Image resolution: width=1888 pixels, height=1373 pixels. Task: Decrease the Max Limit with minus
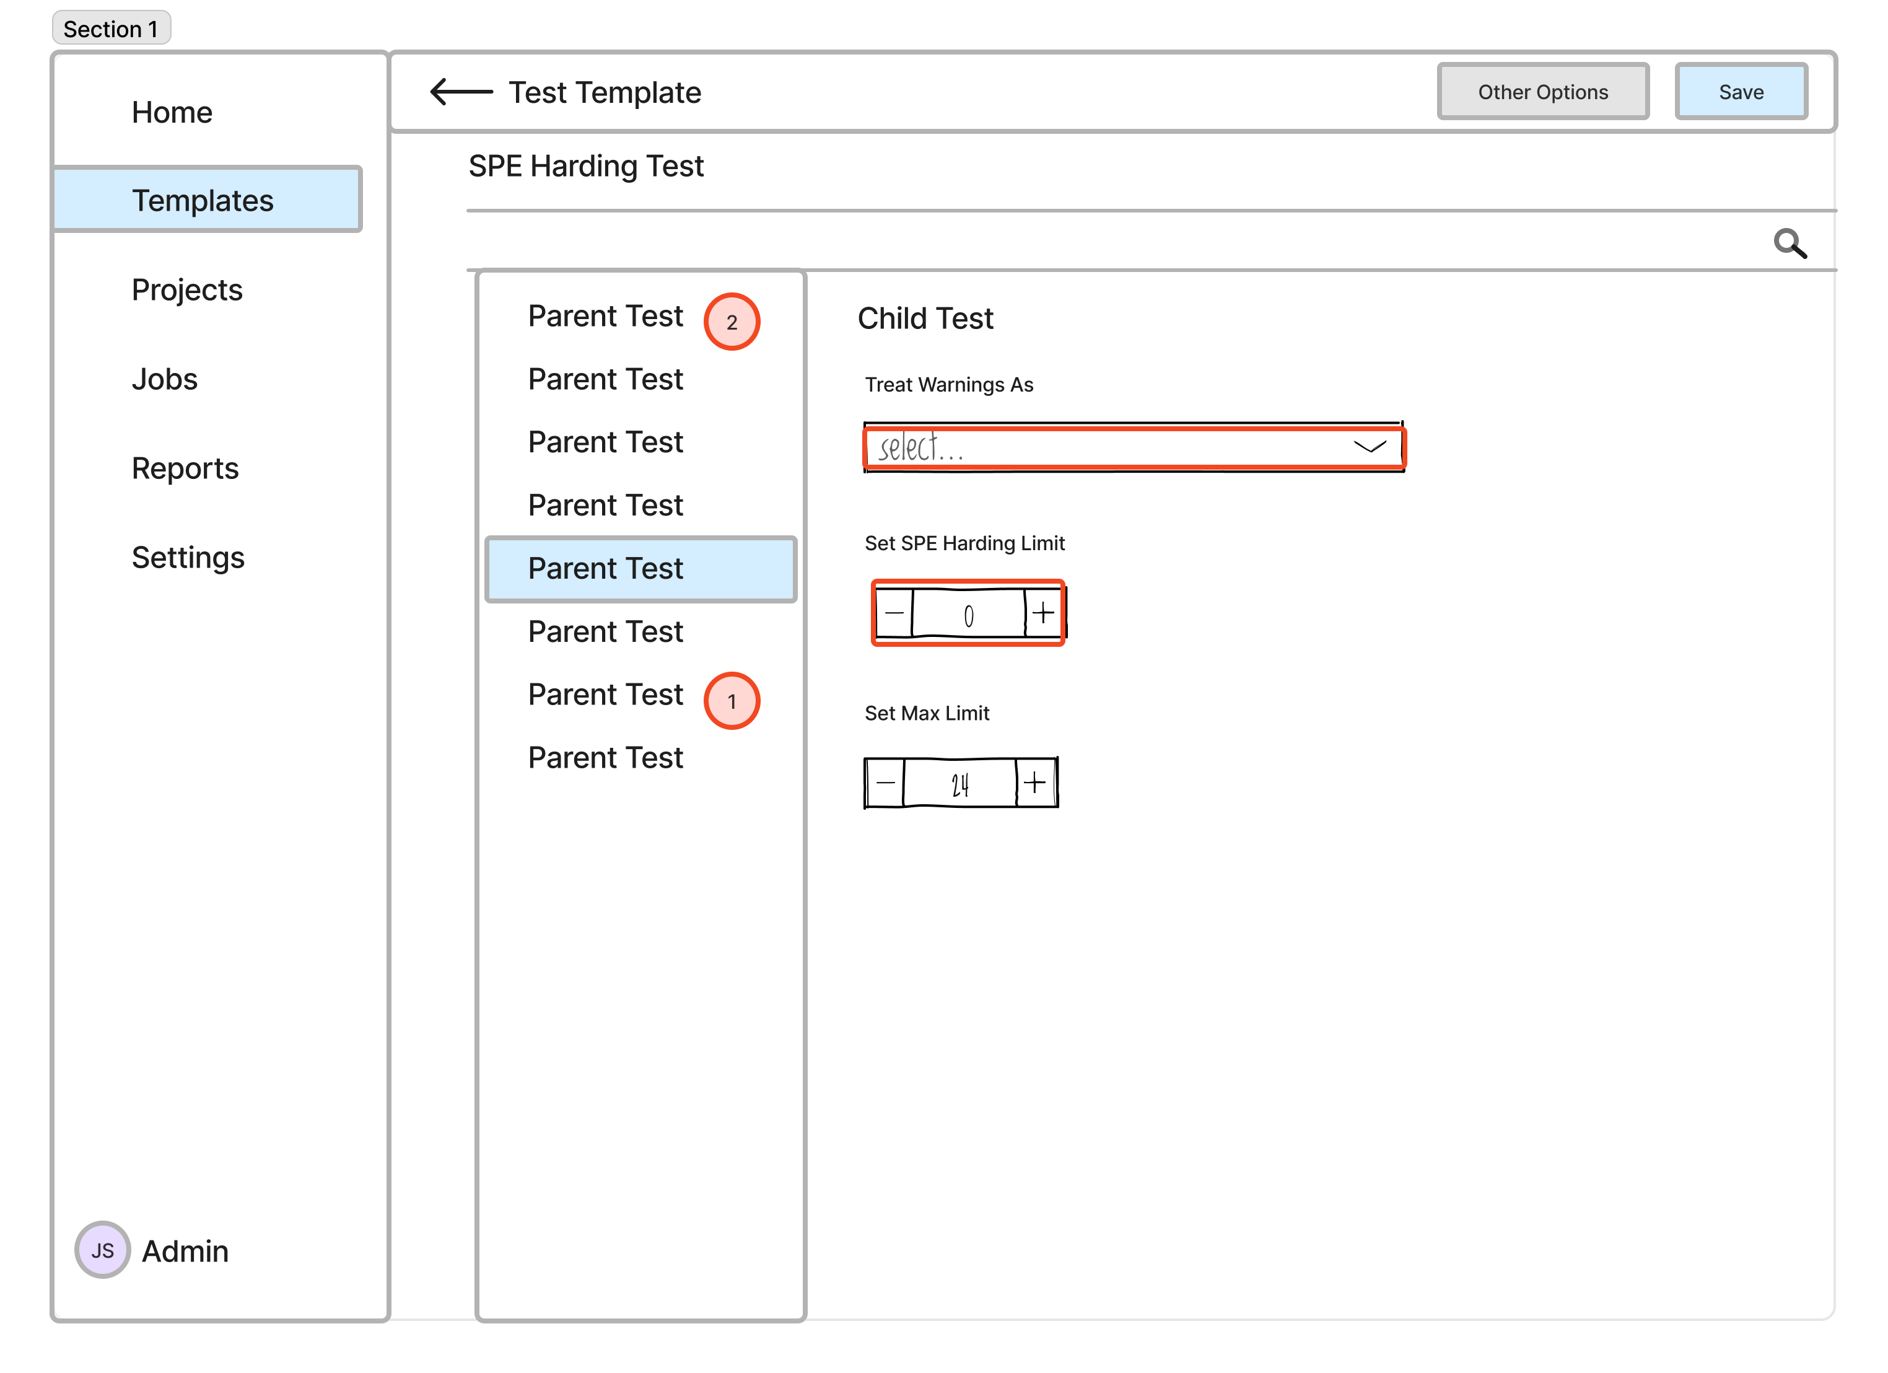[x=885, y=783]
